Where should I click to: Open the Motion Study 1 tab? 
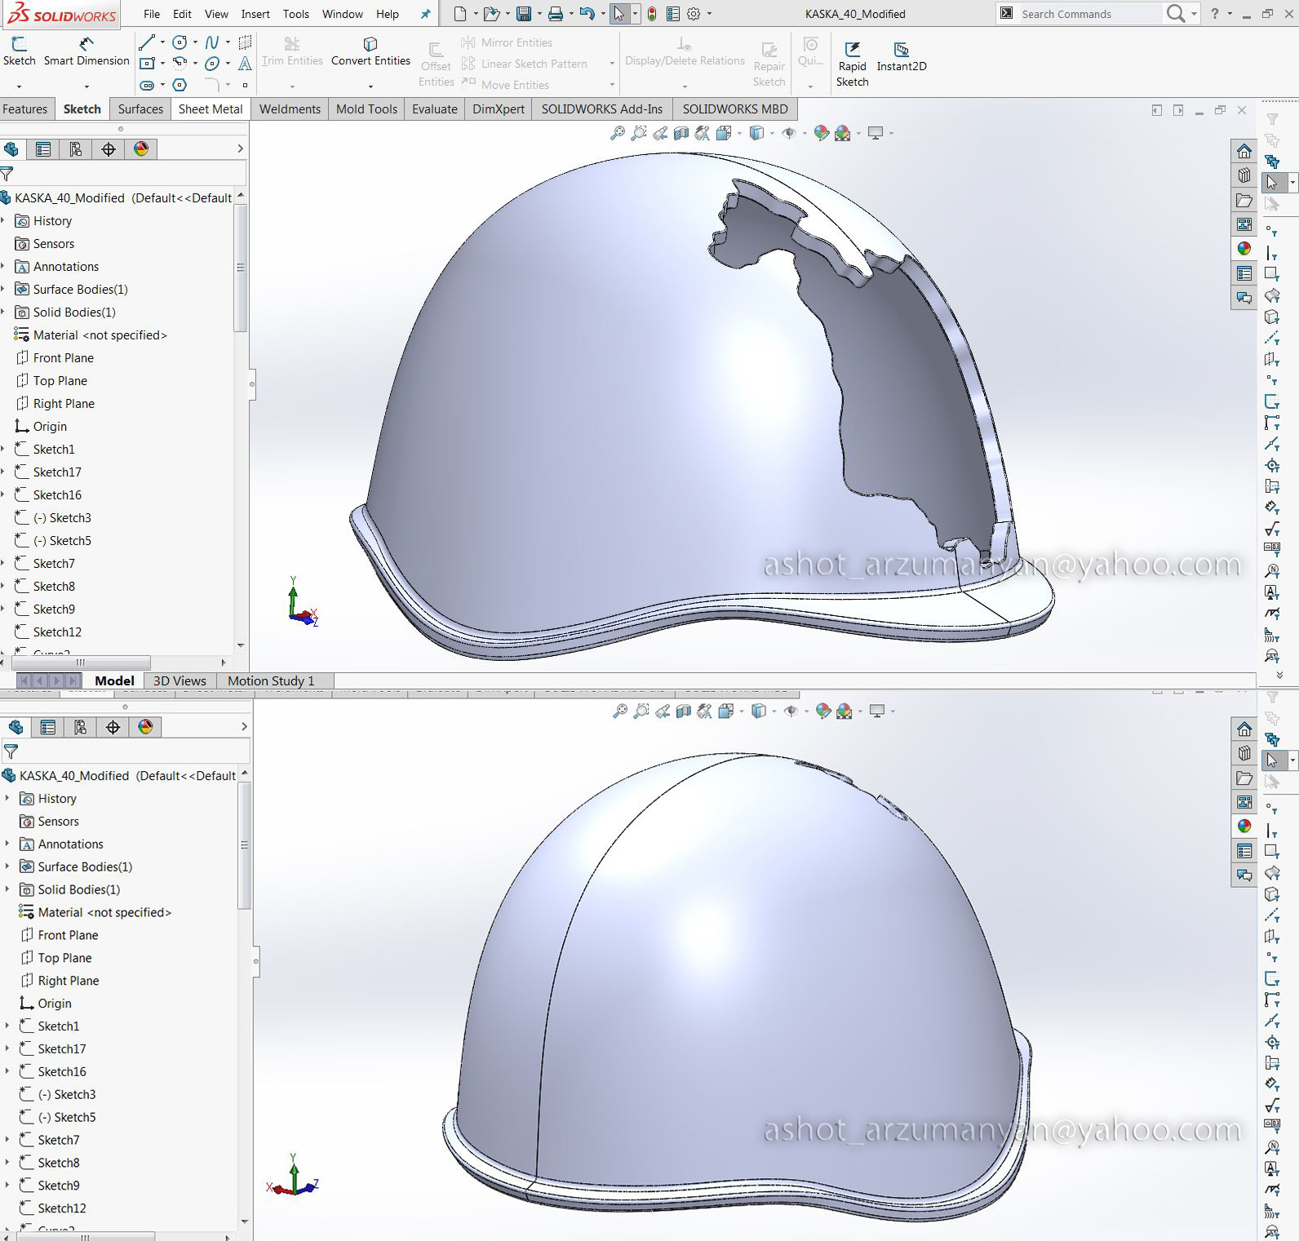click(x=271, y=680)
